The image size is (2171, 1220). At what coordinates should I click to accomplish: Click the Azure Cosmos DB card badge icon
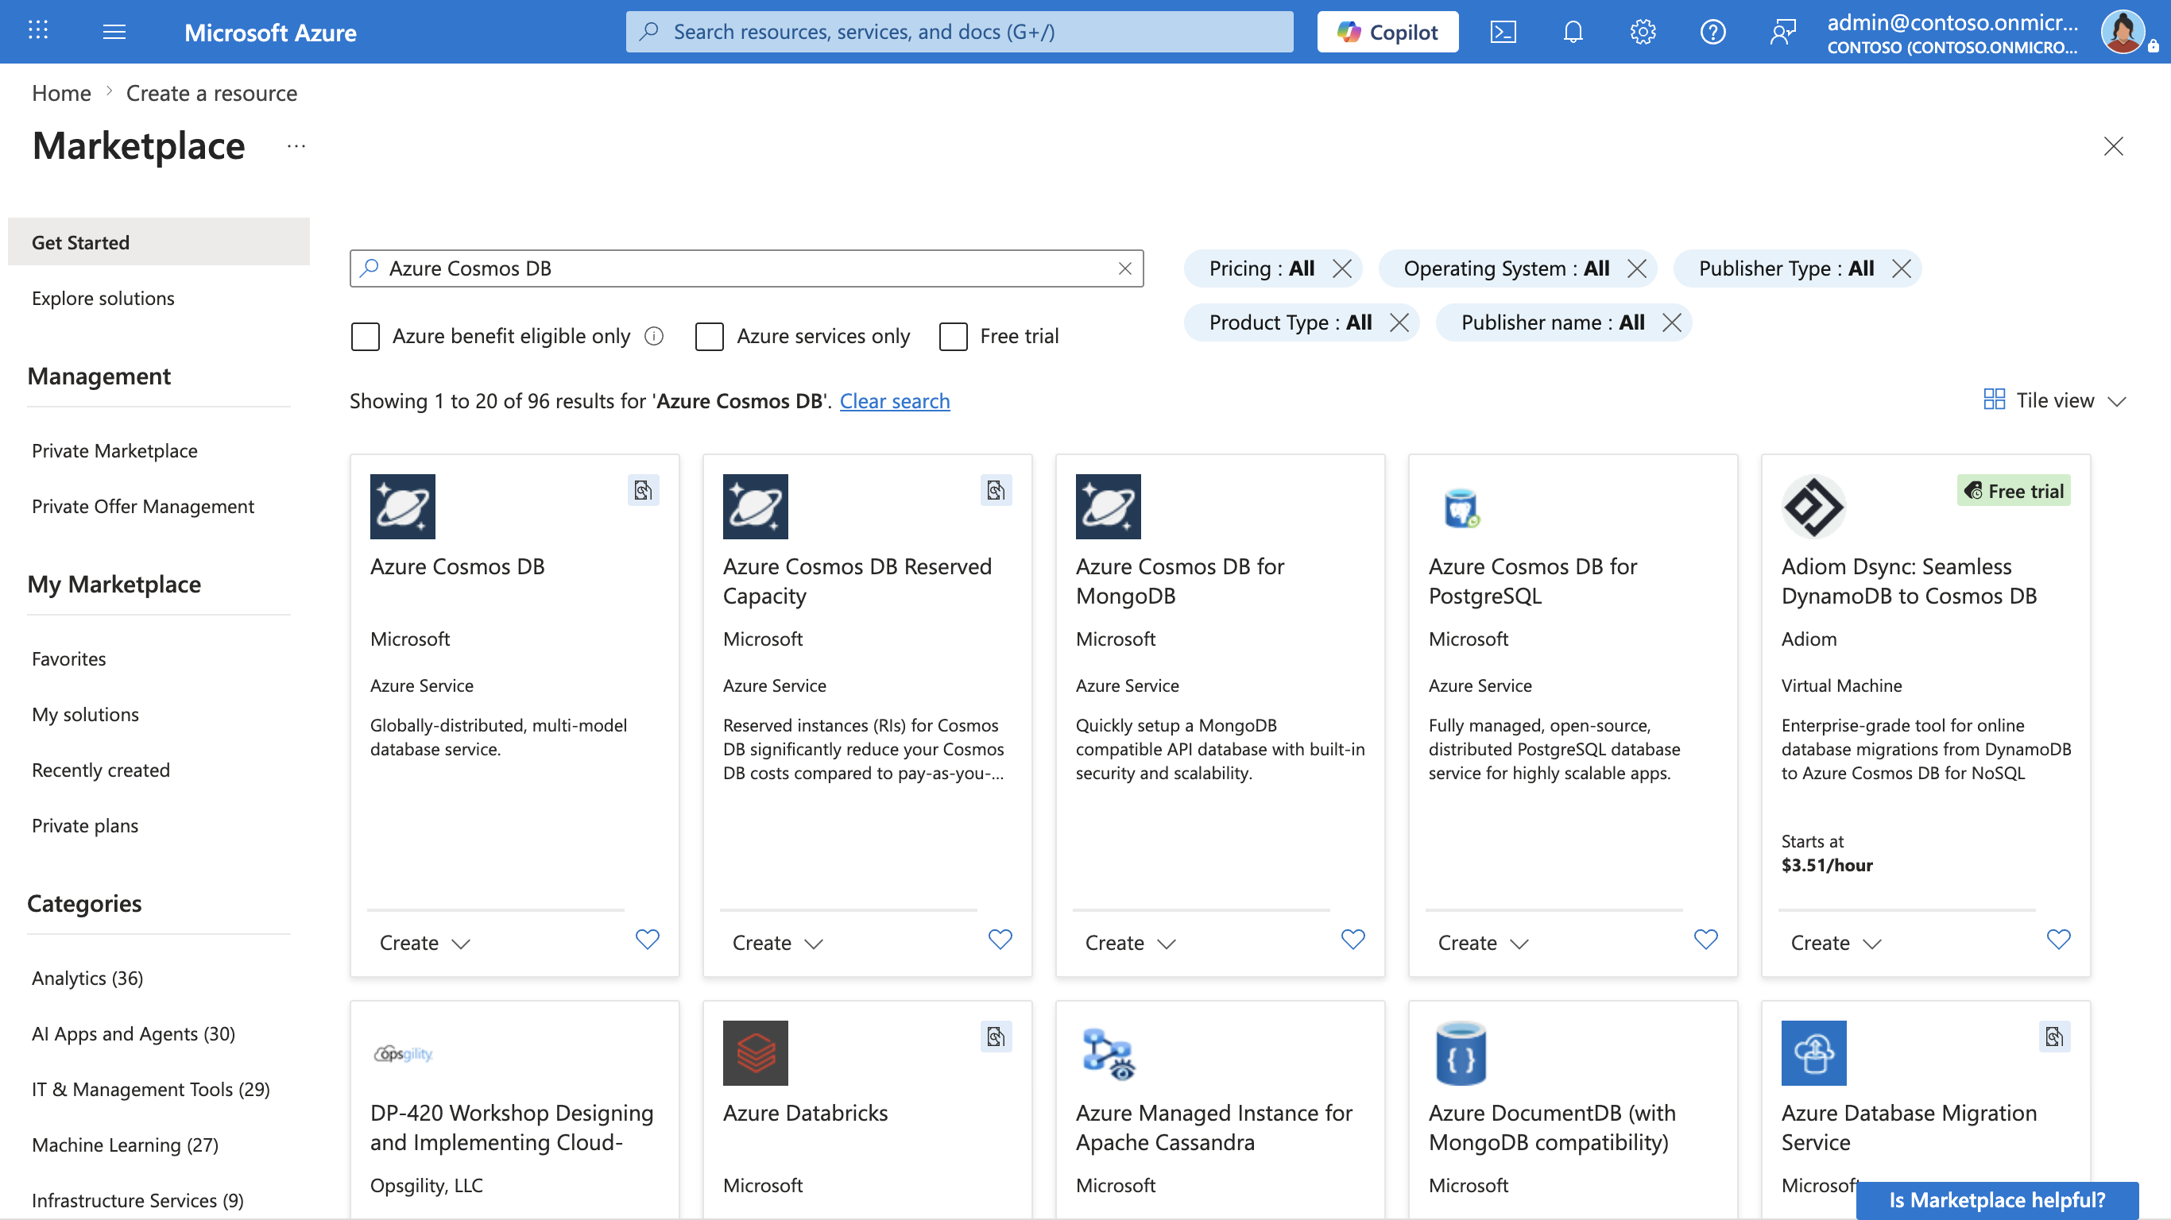[643, 490]
